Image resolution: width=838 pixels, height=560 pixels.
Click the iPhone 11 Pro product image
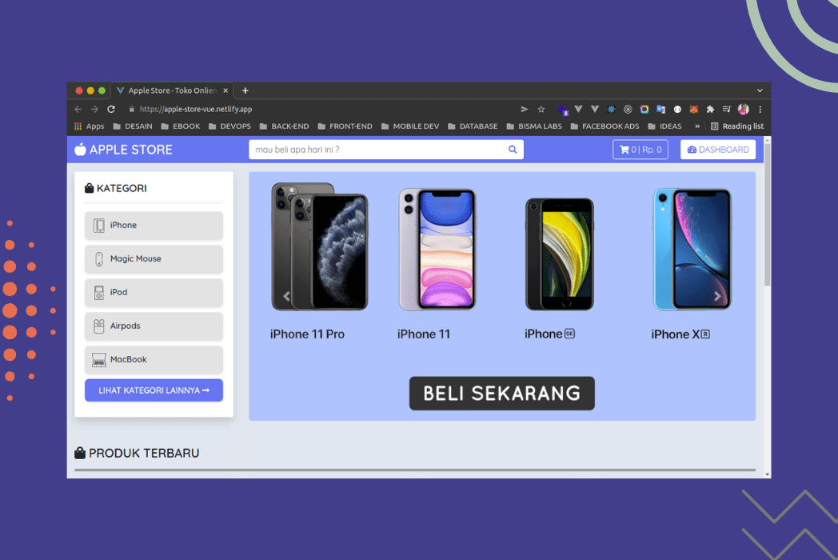pyautogui.click(x=320, y=246)
